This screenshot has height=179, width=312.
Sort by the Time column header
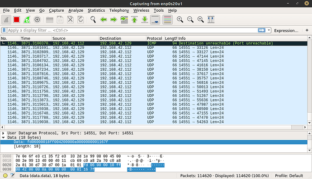(x=36, y=38)
